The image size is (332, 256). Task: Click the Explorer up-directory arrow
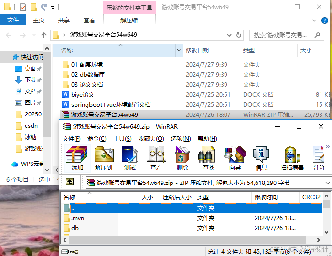pos(44,35)
